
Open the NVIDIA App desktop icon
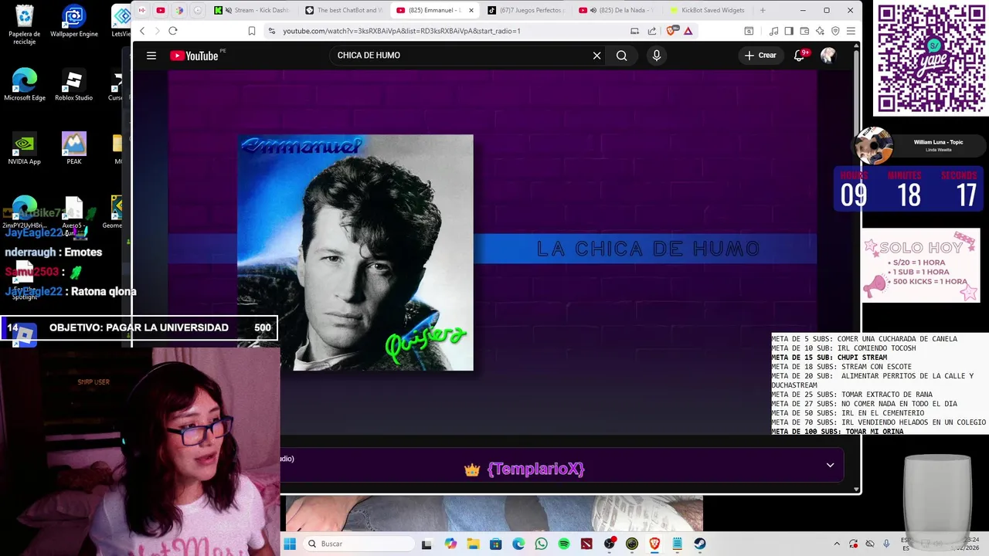coord(25,149)
